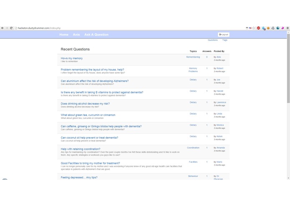Open 'Help with retaining coordination?' question

coord(81,149)
